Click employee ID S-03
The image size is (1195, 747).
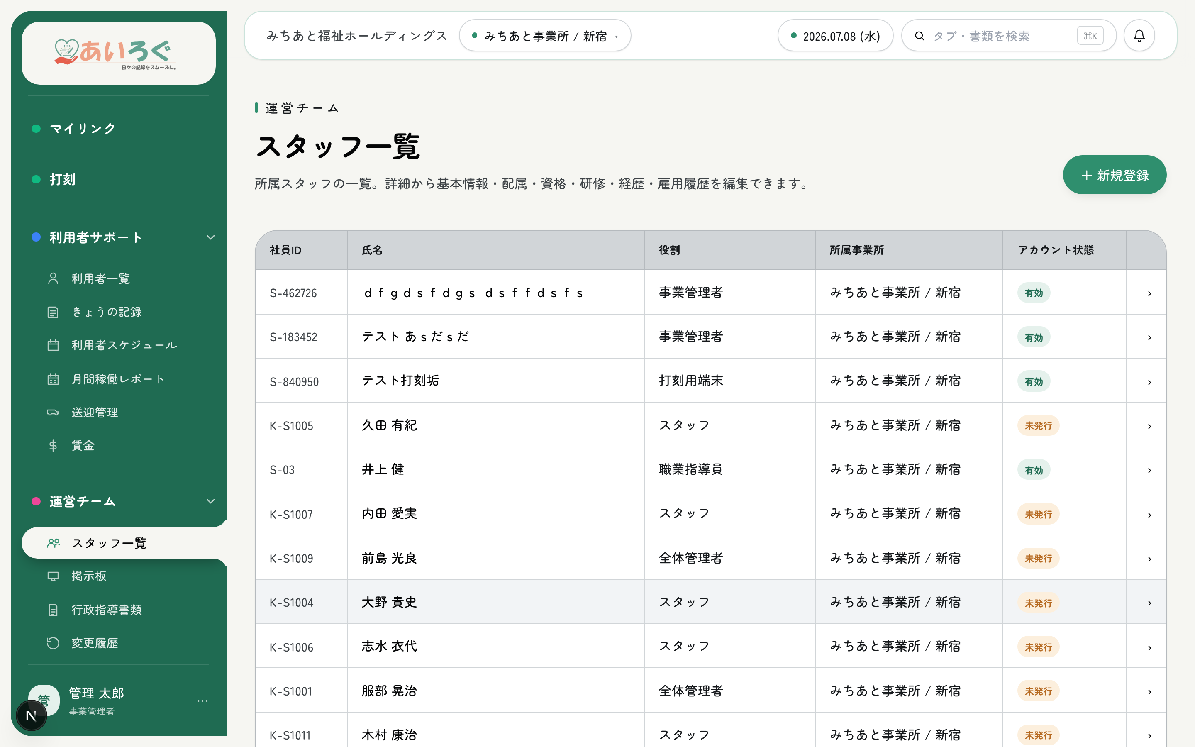[282, 470]
